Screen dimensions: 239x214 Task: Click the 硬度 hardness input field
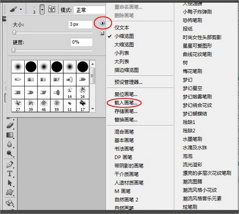point(82,42)
